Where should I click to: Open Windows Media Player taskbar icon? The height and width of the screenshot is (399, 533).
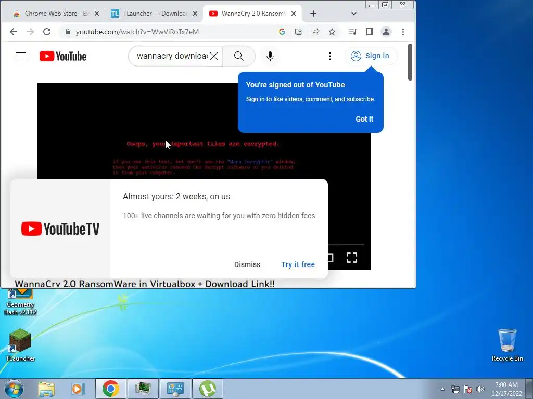point(78,389)
